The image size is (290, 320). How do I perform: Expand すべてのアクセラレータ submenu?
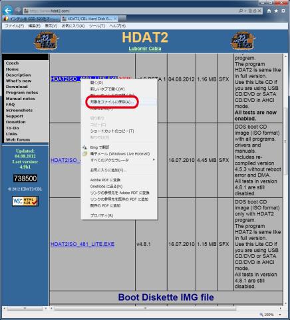[x=119, y=160]
